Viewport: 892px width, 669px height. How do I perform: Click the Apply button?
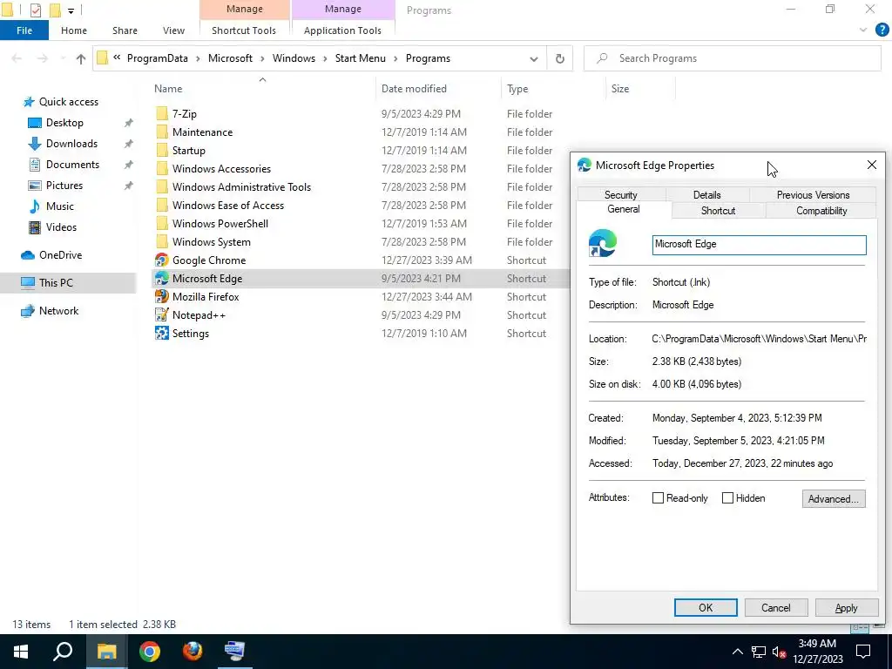point(846,607)
